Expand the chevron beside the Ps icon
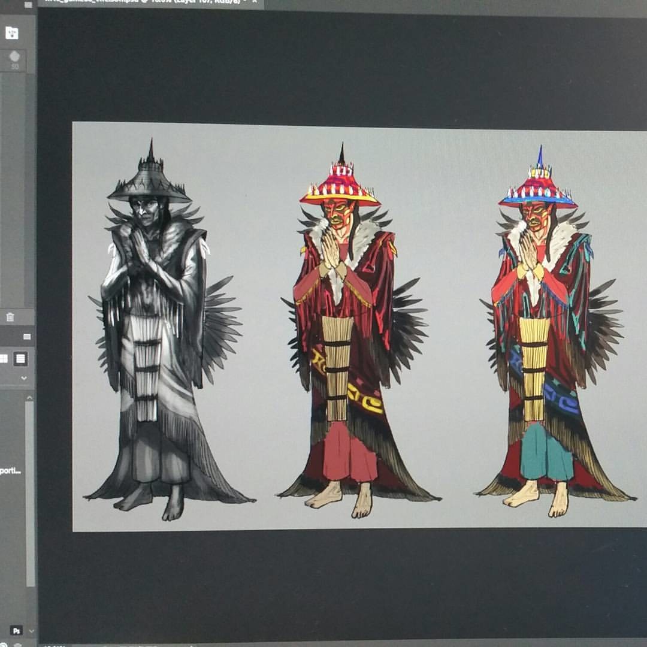 (x=31, y=630)
